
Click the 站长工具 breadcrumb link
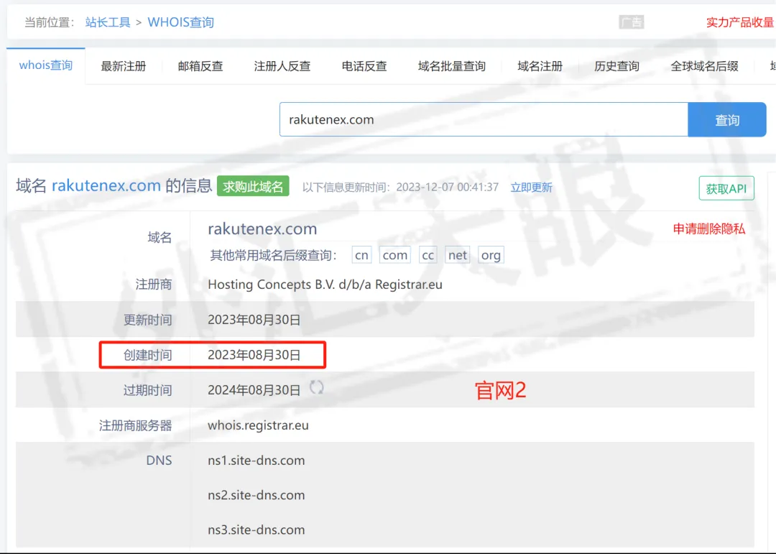click(x=107, y=22)
